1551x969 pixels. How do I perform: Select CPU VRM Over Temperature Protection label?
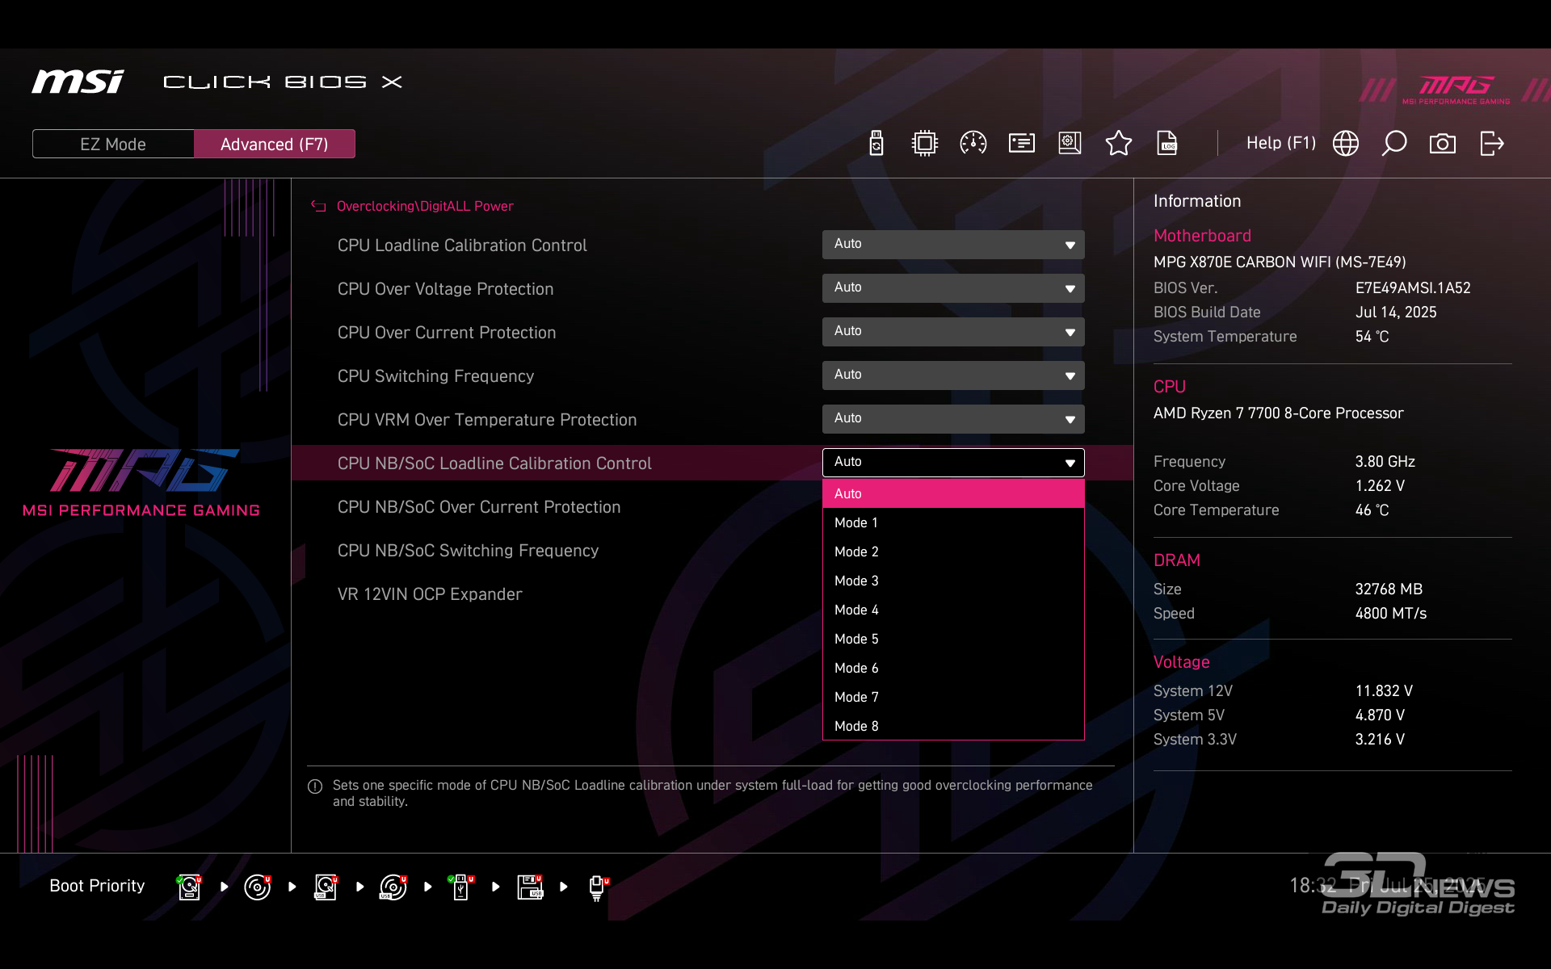click(487, 420)
